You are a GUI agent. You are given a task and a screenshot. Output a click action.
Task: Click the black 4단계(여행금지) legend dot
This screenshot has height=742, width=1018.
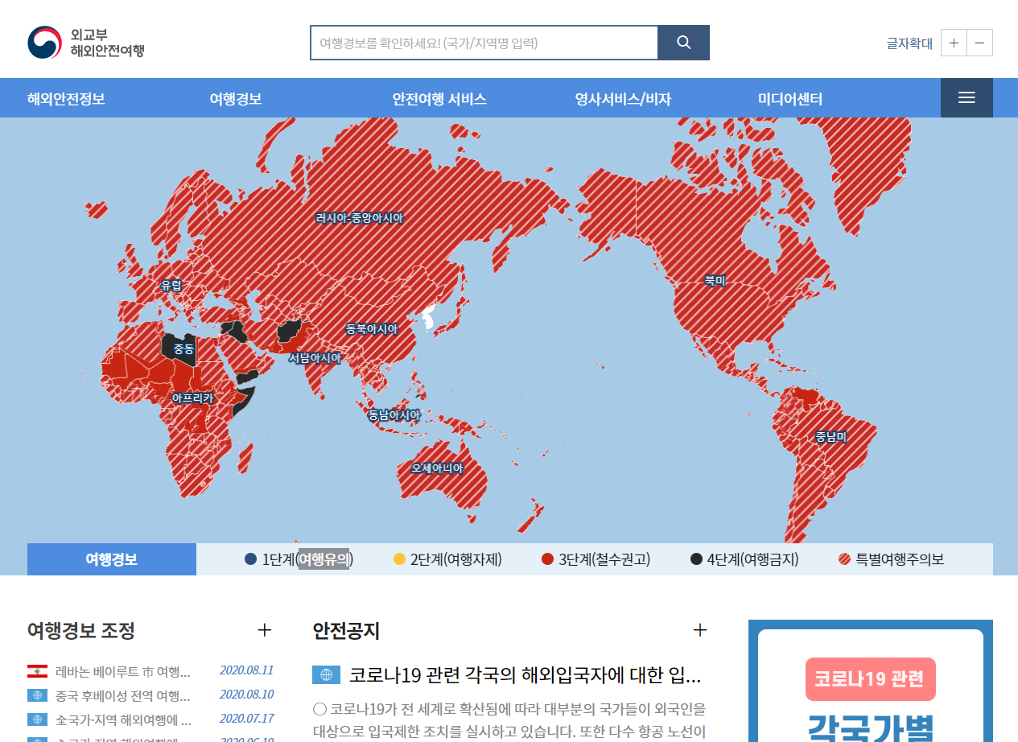696,559
